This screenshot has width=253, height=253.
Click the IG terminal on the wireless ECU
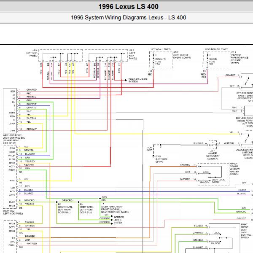point(14,98)
